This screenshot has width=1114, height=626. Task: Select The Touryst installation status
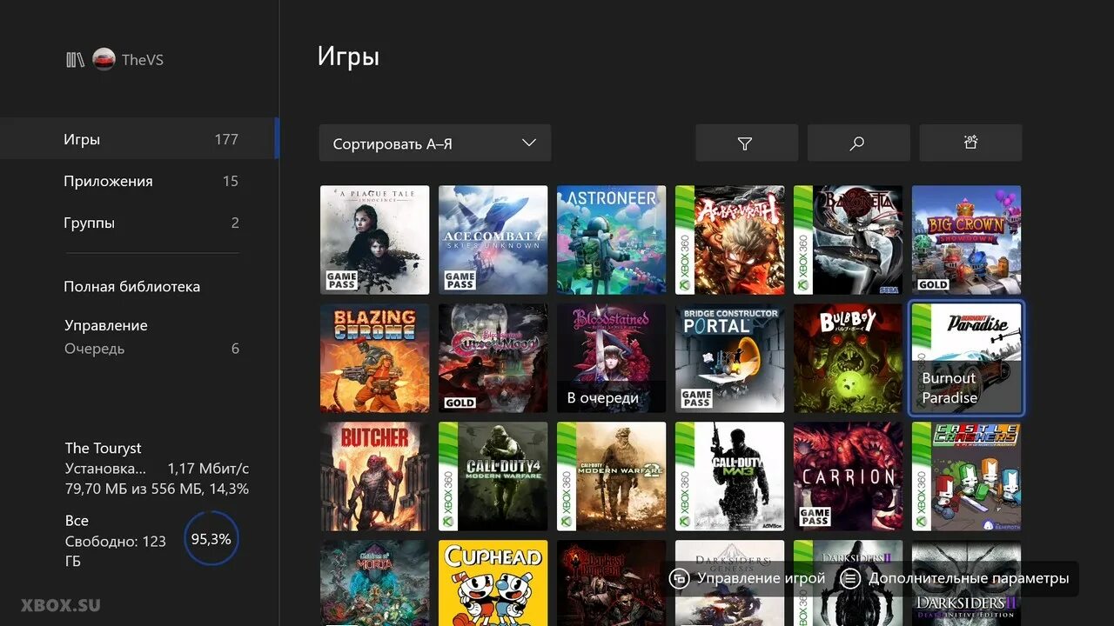coord(157,469)
